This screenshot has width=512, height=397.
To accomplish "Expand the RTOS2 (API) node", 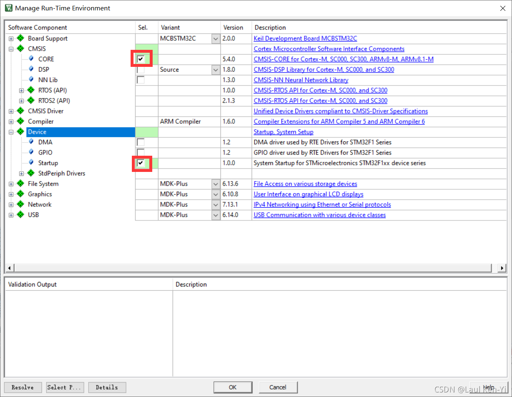I will click(22, 101).
